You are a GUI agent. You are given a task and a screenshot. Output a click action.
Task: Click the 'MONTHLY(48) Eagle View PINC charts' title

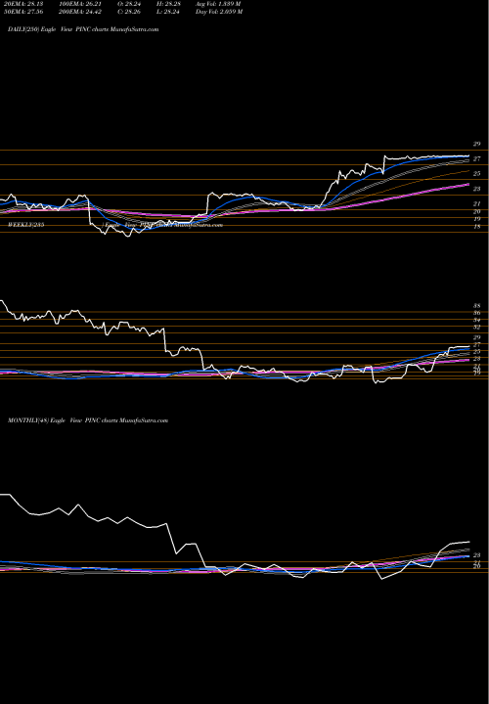tap(88, 420)
